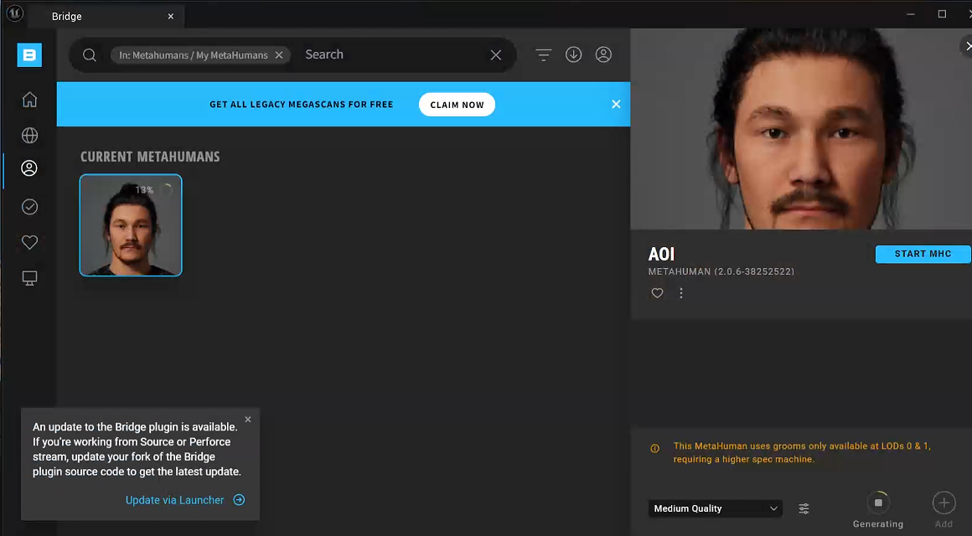Open the Medium Quality dropdown
The height and width of the screenshot is (536, 972).
(x=715, y=508)
